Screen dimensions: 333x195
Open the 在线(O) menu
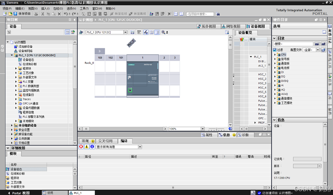tap(58, 8)
